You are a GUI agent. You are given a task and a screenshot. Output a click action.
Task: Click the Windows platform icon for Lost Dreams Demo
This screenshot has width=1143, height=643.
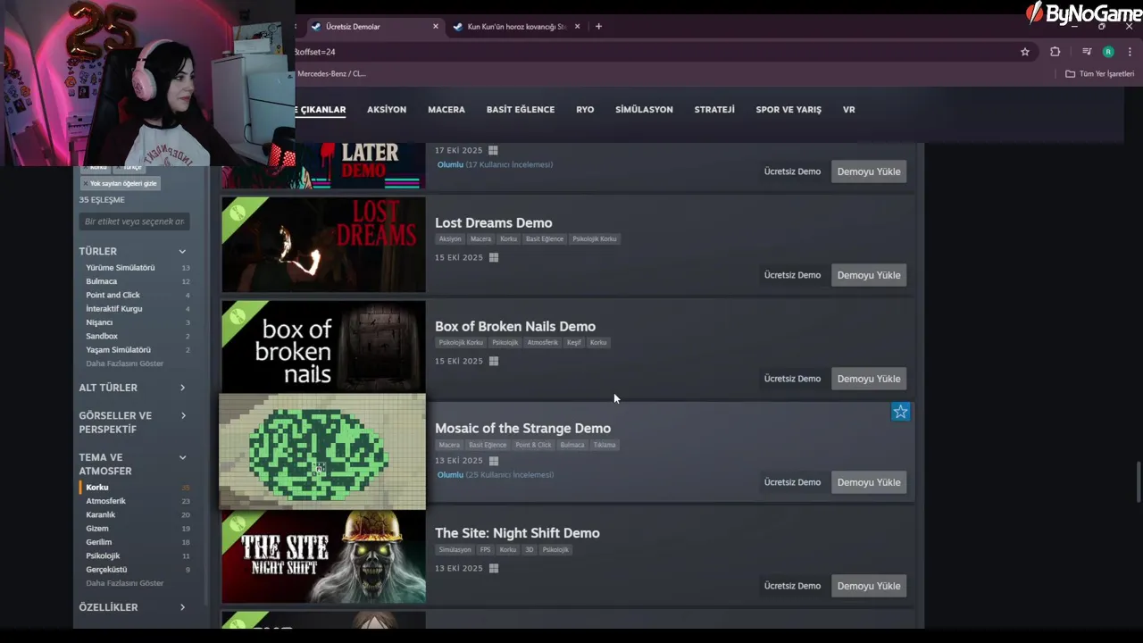coord(493,257)
